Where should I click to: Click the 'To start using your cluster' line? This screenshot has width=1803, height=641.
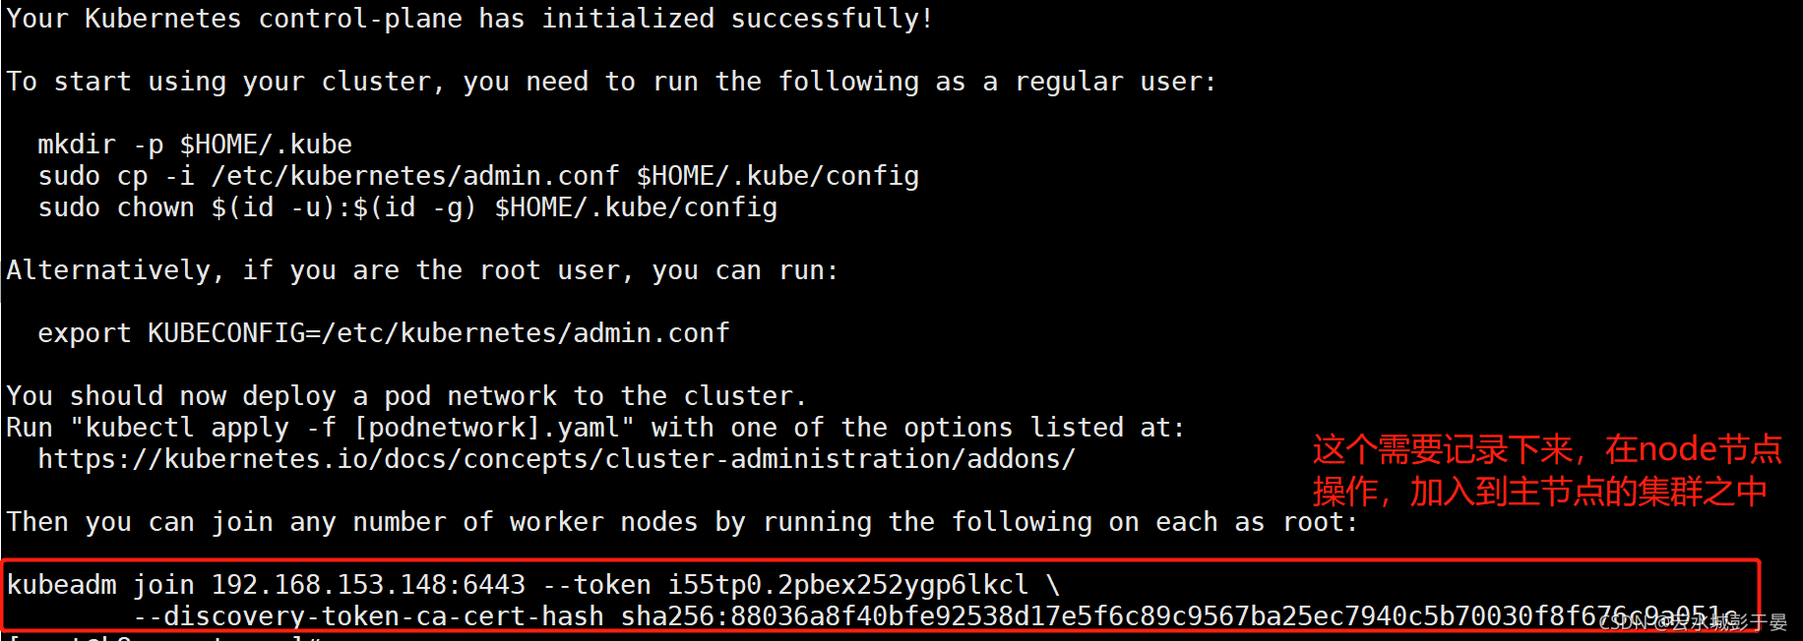click(x=611, y=82)
